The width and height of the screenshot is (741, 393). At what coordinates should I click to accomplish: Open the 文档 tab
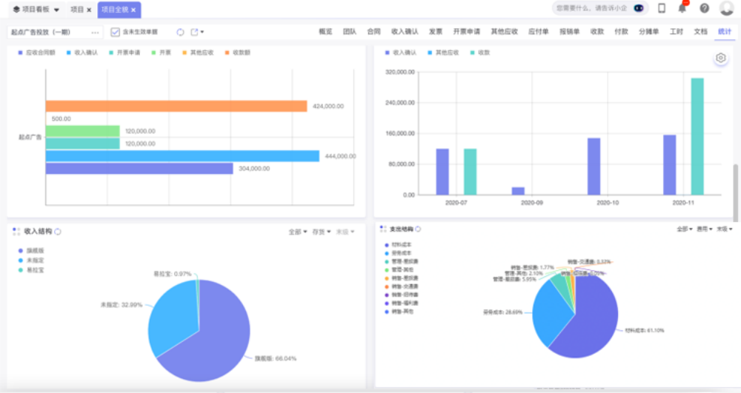click(x=700, y=32)
